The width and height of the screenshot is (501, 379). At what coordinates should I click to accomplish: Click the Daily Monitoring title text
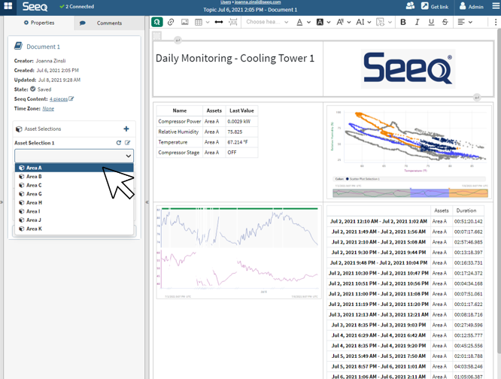pyautogui.click(x=235, y=58)
